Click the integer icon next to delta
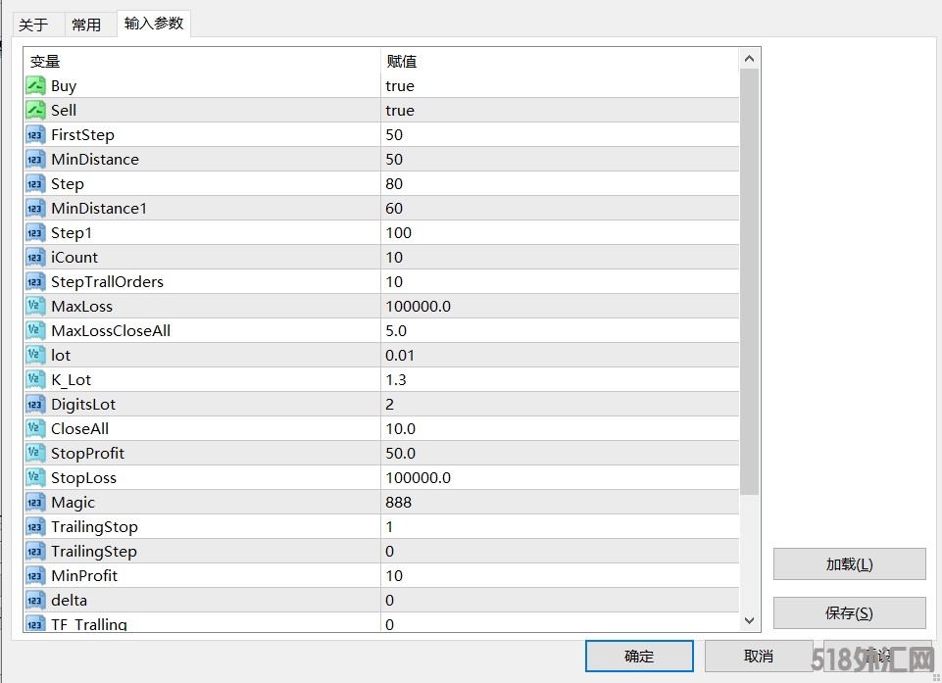The width and height of the screenshot is (942, 683). tap(35, 601)
